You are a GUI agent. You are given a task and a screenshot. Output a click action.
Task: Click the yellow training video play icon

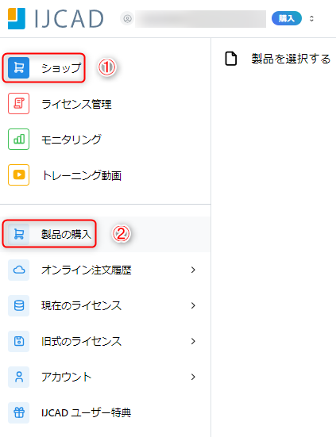click(x=19, y=174)
